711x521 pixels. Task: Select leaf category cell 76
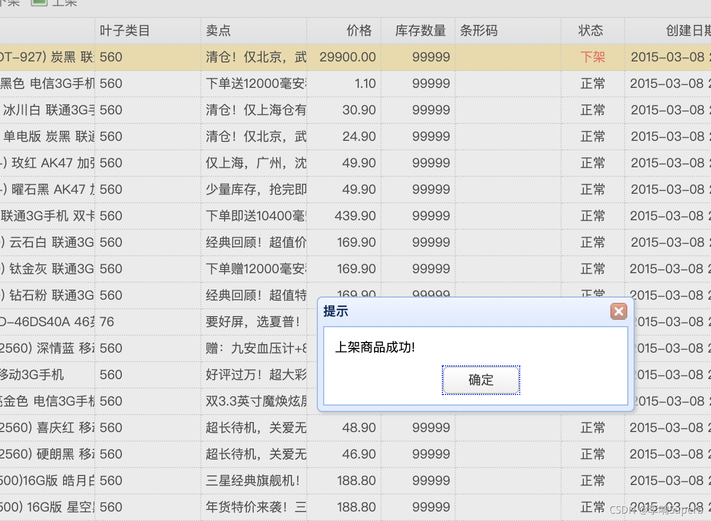[x=148, y=322]
